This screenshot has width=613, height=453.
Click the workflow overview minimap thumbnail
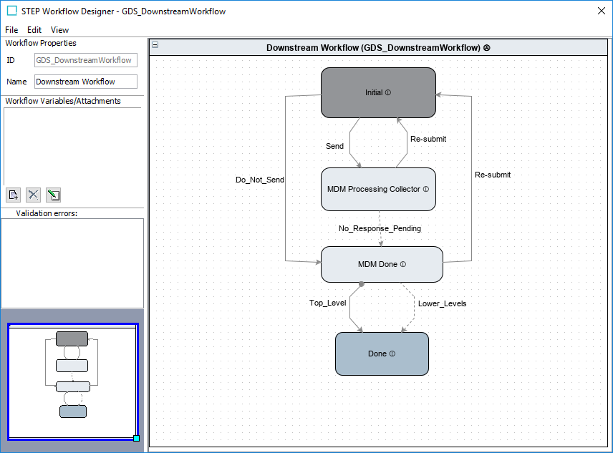[72, 381]
